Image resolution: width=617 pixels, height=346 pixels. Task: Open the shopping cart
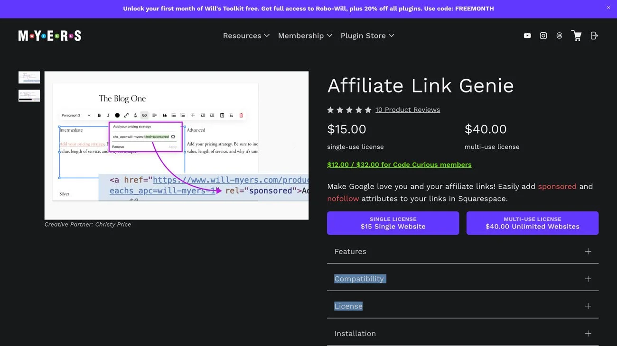(x=577, y=36)
